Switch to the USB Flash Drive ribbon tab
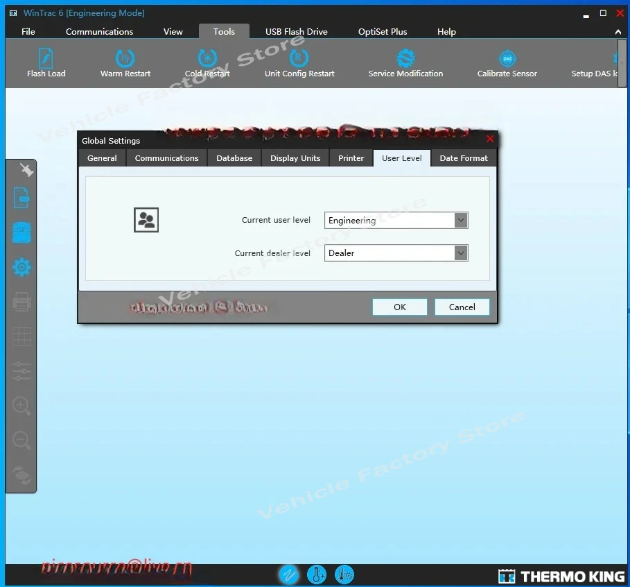 tap(297, 31)
